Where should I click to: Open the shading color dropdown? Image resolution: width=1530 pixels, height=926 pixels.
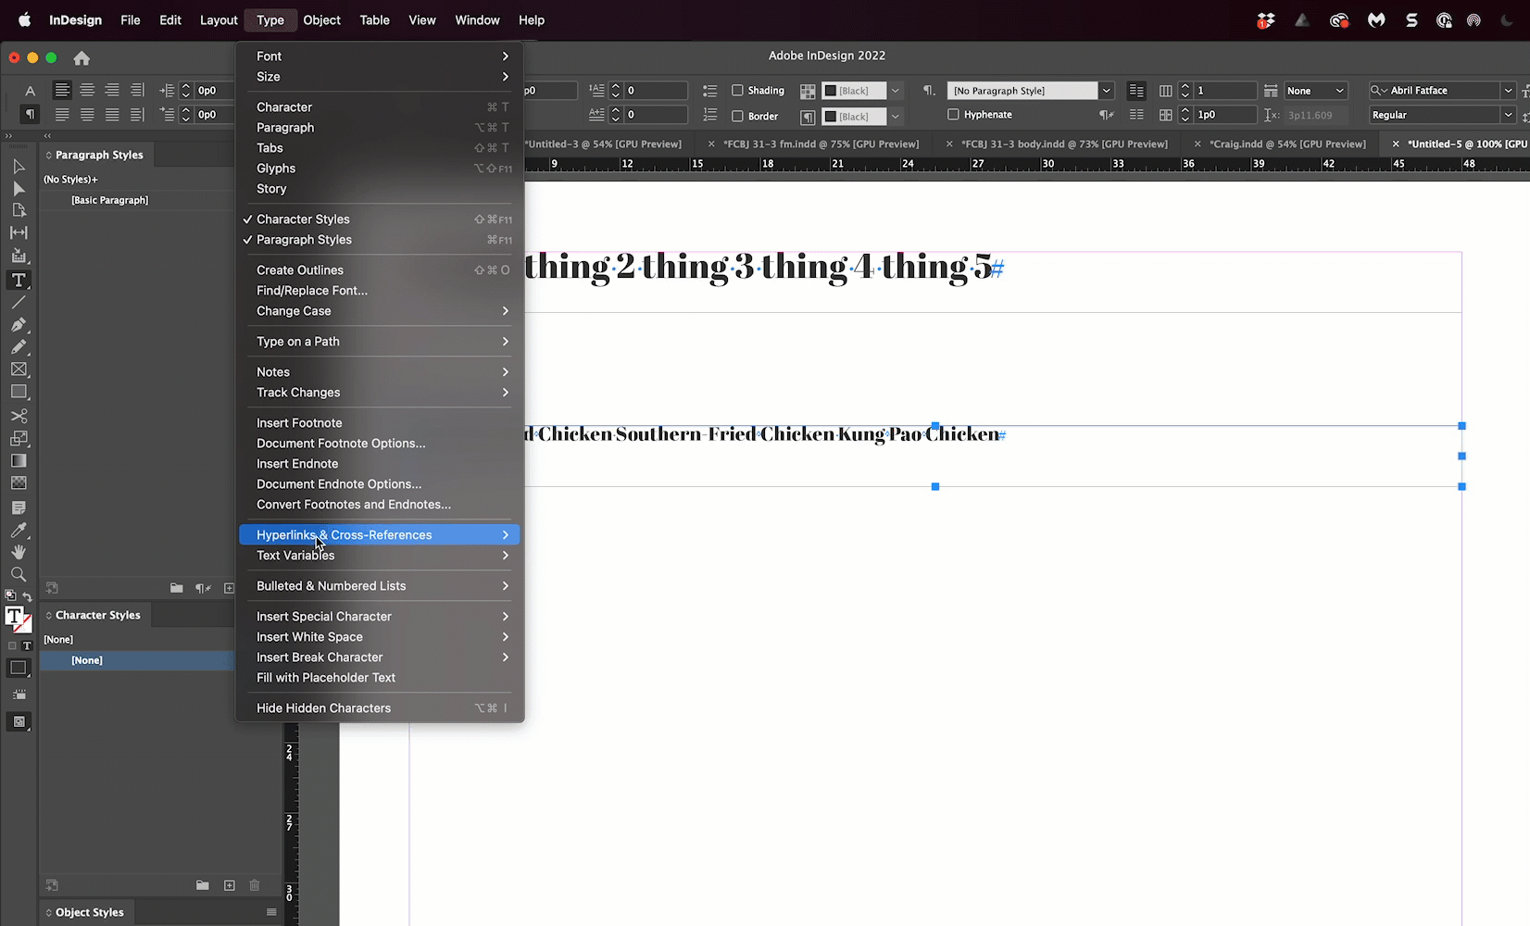[896, 91]
